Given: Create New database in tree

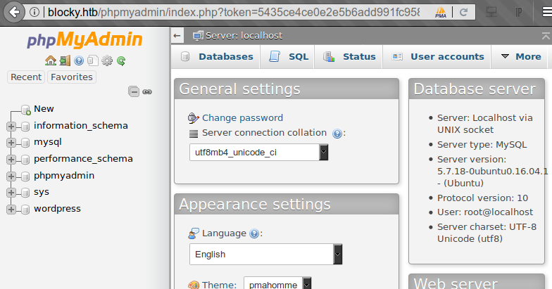Looking at the screenshot, I should [44, 108].
